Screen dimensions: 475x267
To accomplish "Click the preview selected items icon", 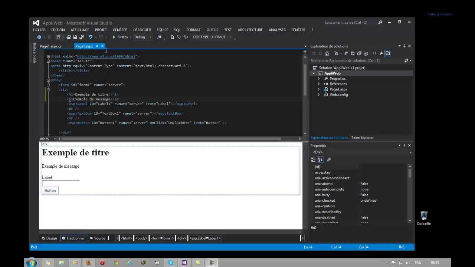I will [x=387, y=53].
